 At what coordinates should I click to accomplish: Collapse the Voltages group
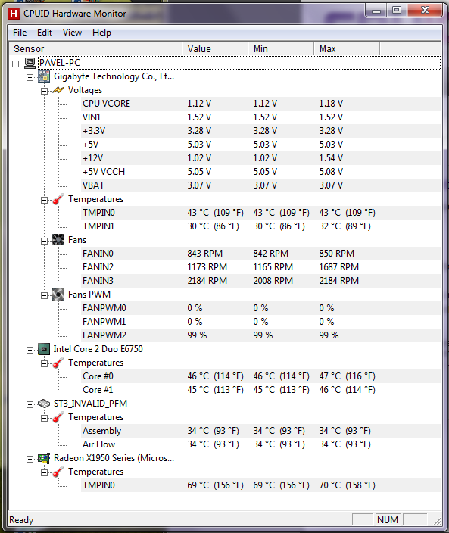44,91
